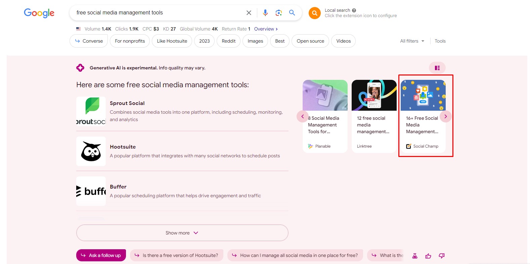Click the Hootsuite owl logo
Image resolution: width=530 pixels, height=264 pixels.
[x=91, y=151]
